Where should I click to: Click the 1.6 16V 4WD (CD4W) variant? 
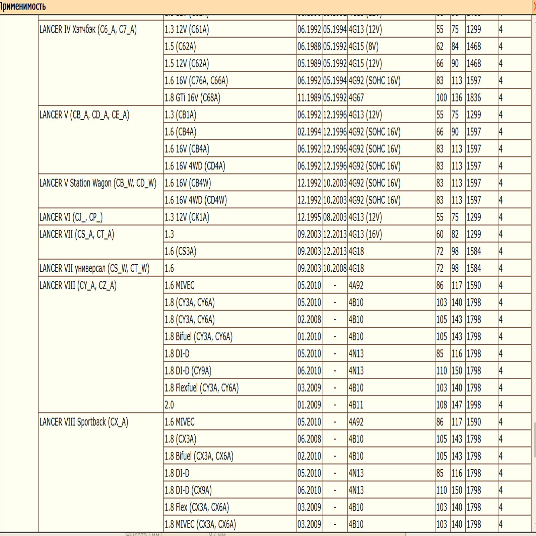[x=196, y=200]
